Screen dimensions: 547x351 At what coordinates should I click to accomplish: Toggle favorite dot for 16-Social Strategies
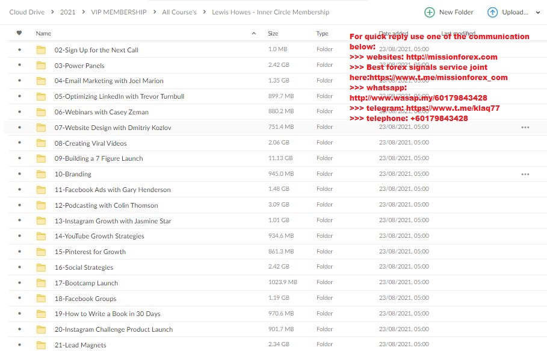(19, 267)
